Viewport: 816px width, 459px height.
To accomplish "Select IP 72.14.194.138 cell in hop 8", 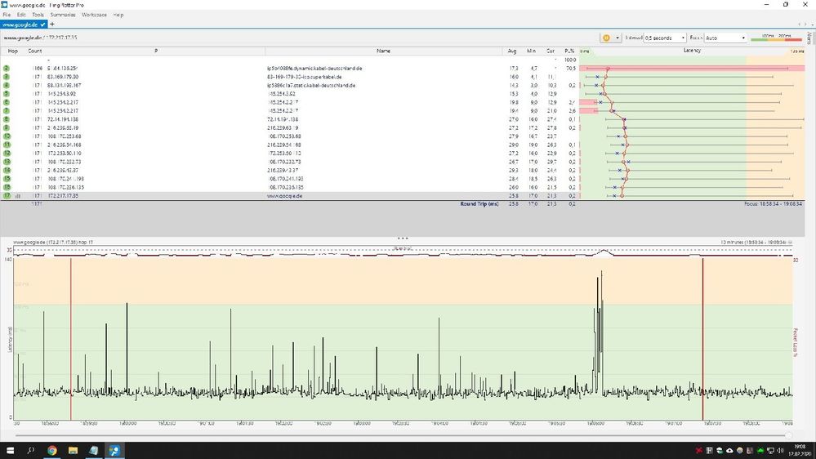I will click(x=64, y=119).
